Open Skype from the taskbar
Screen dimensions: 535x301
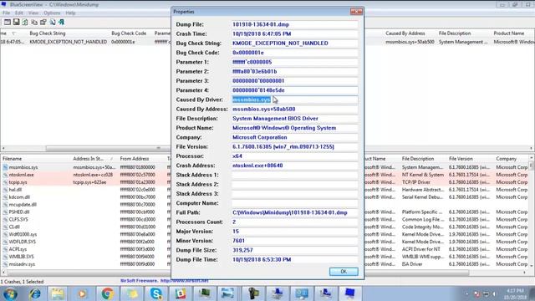tap(156, 293)
